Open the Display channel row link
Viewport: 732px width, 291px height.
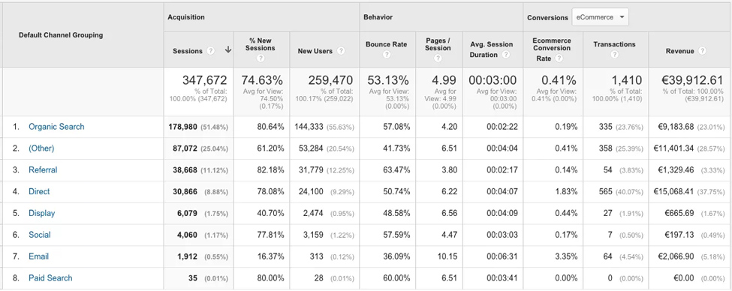coord(41,213)
